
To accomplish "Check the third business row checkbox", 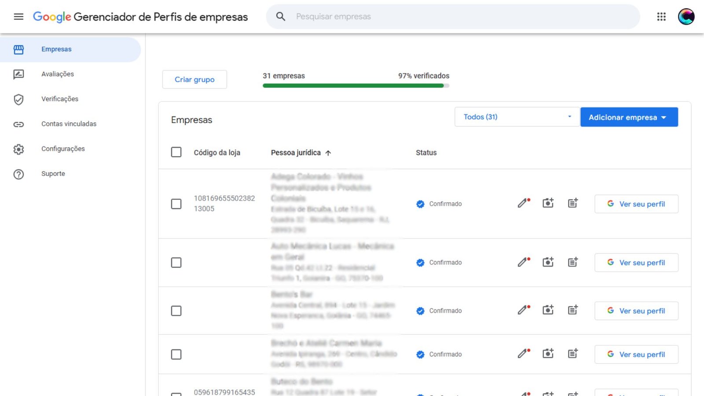I will (x=176, y=311).
